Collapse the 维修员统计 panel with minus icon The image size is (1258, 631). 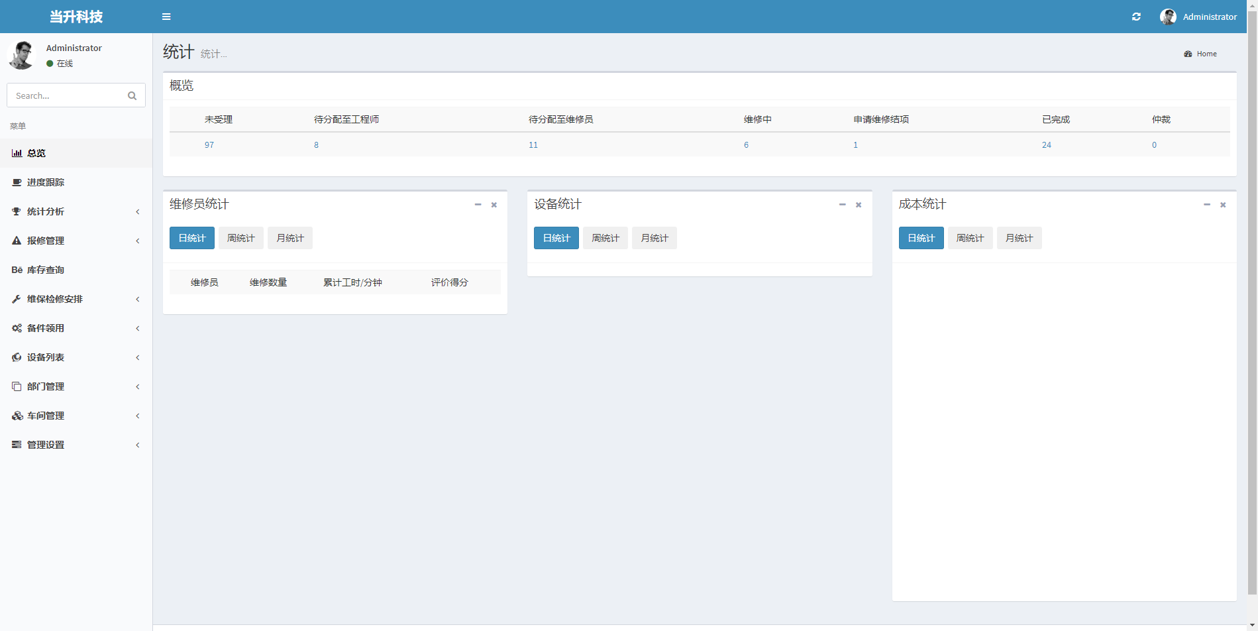[x=478, y=205]
